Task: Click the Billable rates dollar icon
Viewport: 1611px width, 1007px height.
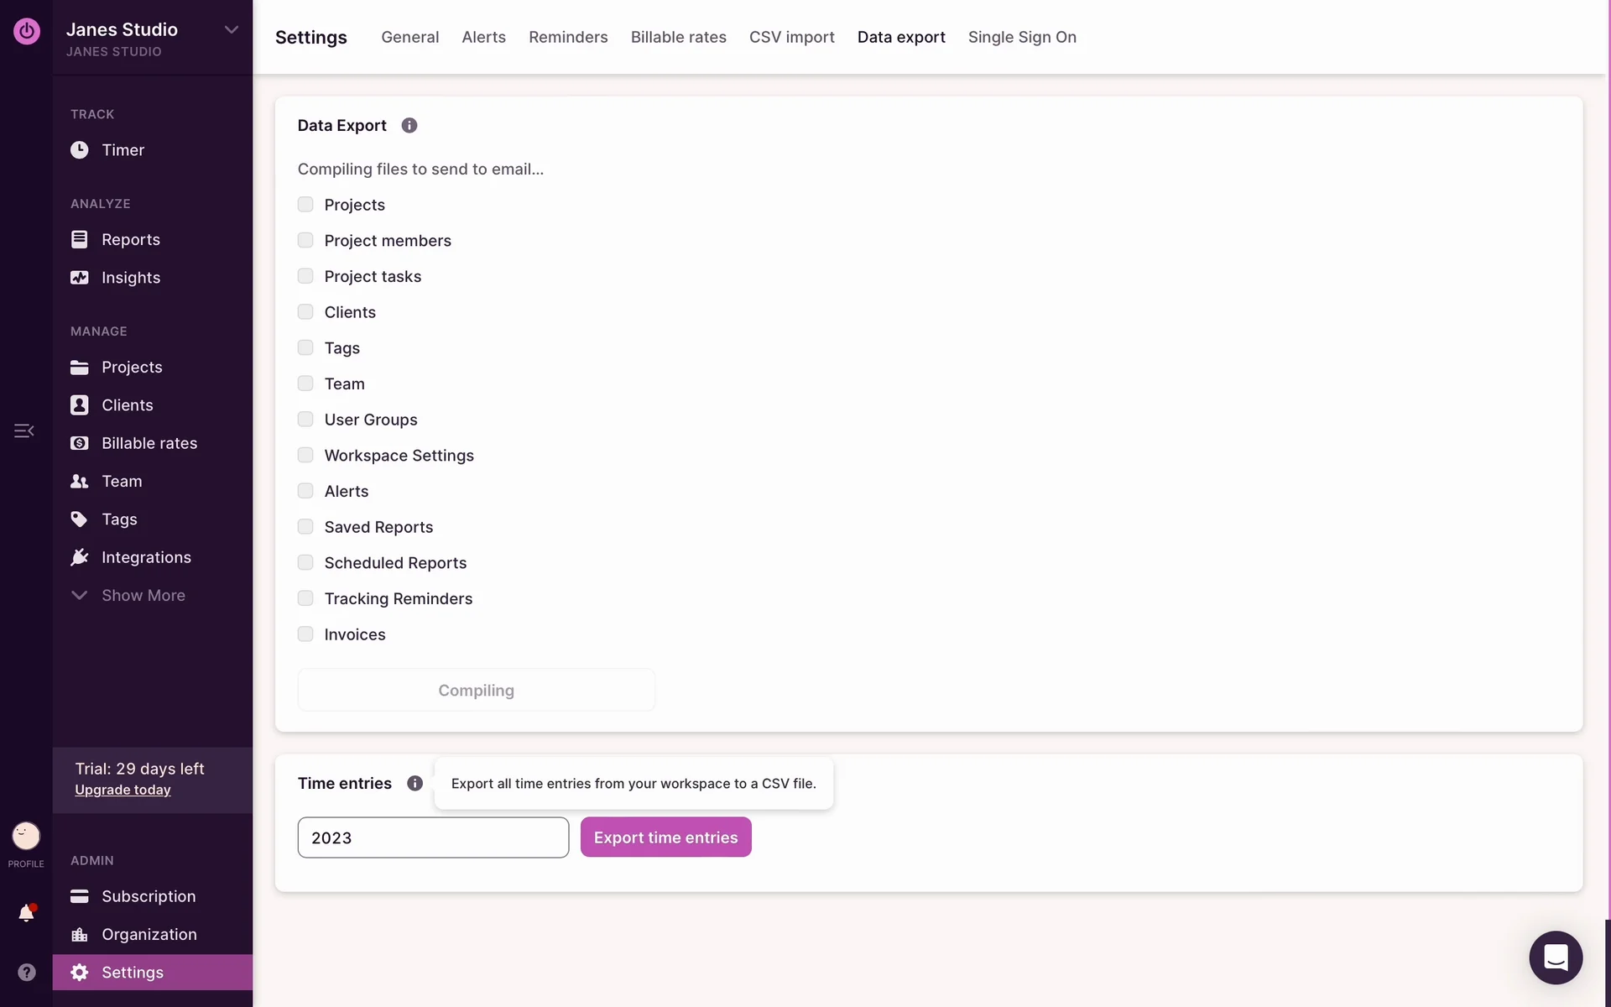Action: (79, 443)
